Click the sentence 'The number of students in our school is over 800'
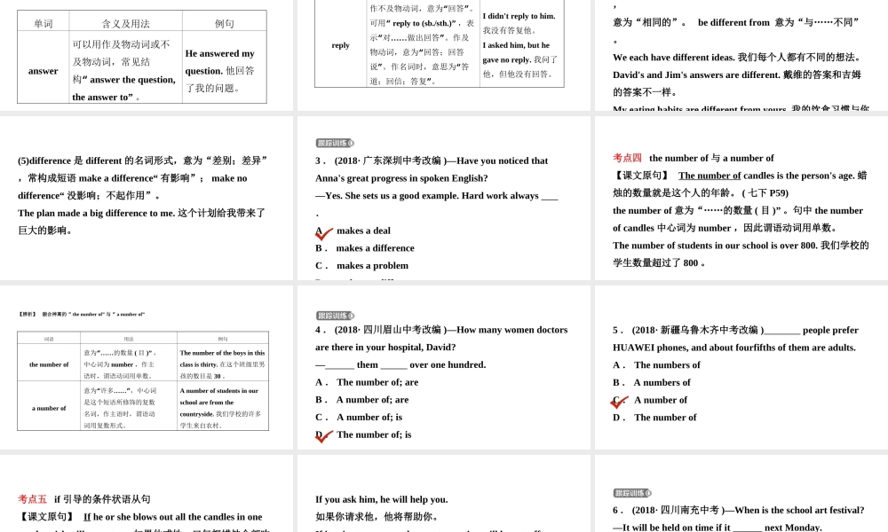 coord(715,246)
